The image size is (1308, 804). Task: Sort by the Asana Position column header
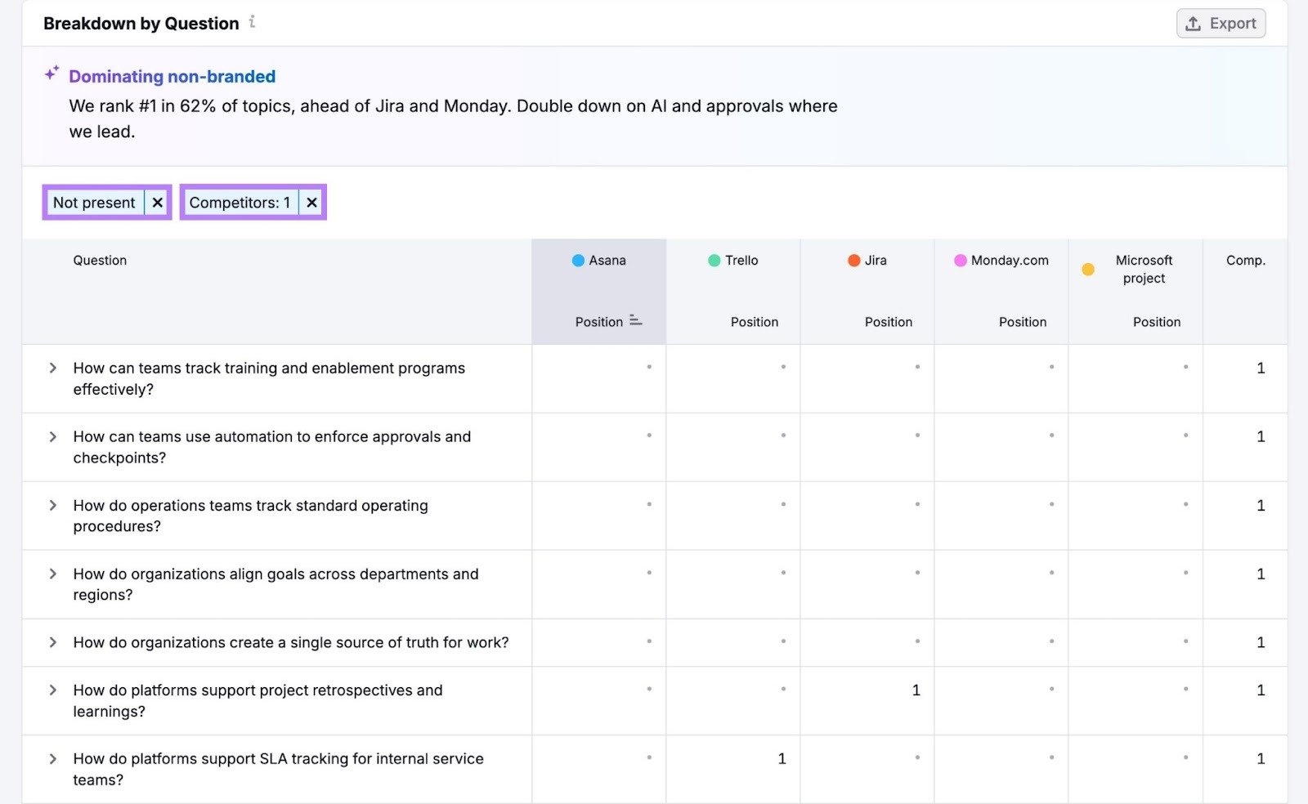pyautogui.click(x=598, y=321)
